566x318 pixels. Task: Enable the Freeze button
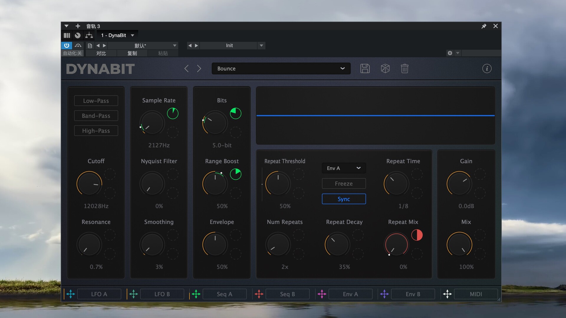344,183
